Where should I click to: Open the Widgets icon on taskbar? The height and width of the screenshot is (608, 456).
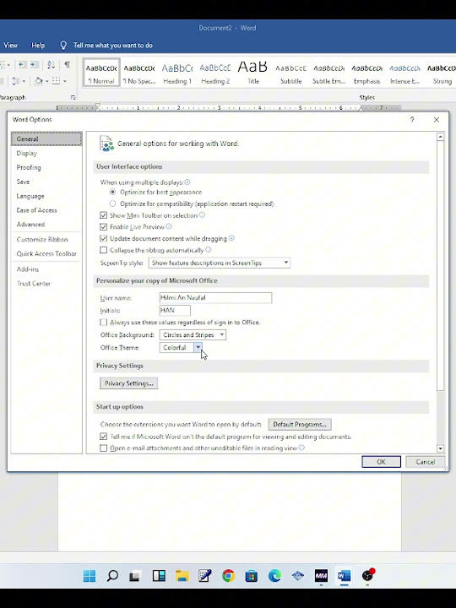coord(159,576)
